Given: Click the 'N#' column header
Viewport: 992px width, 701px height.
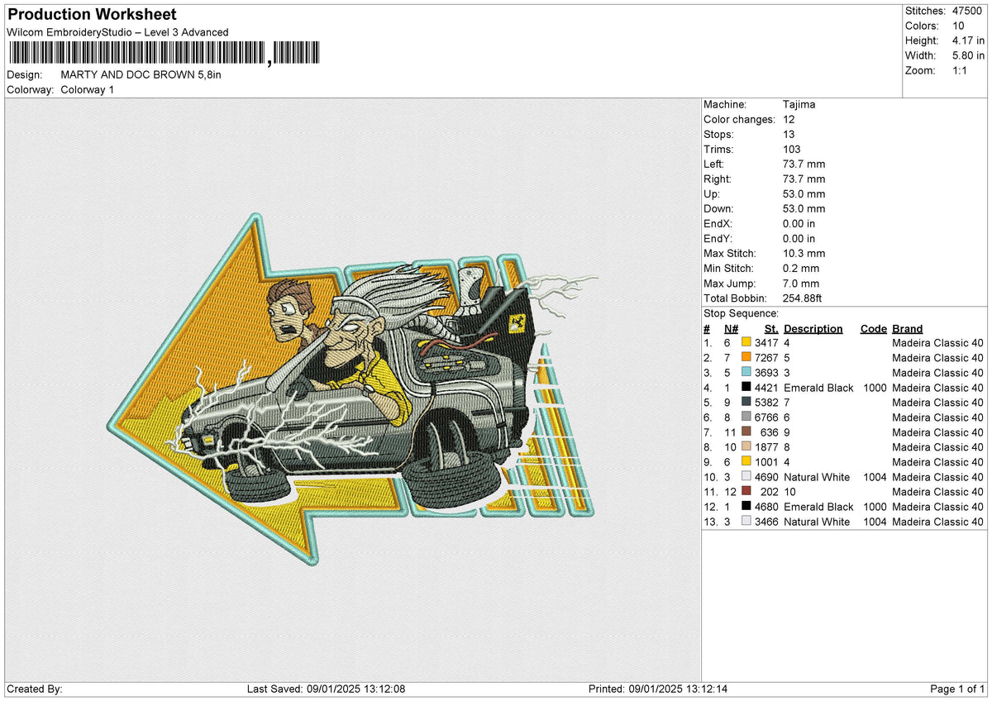Looking at the screenshot, I should coord(732,328).
